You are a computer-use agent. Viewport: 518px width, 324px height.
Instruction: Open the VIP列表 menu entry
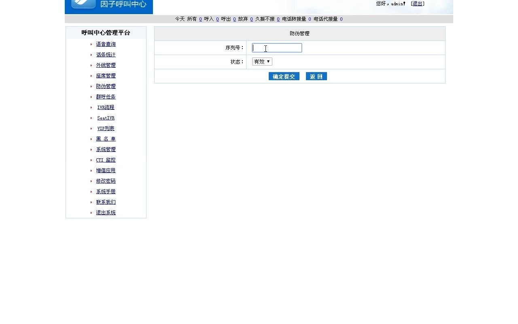point(106,128)
